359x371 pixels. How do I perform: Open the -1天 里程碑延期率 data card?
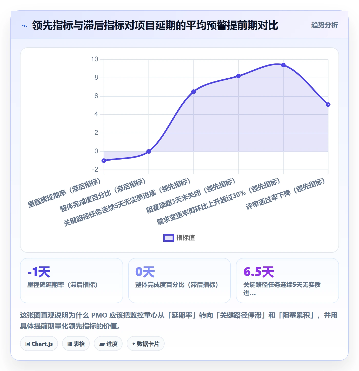coord(72,281)
